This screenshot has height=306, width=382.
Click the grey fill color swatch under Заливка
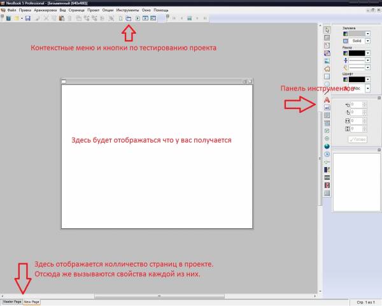point(357,33)
